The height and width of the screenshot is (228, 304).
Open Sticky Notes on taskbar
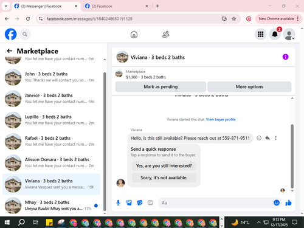(49, 223)
